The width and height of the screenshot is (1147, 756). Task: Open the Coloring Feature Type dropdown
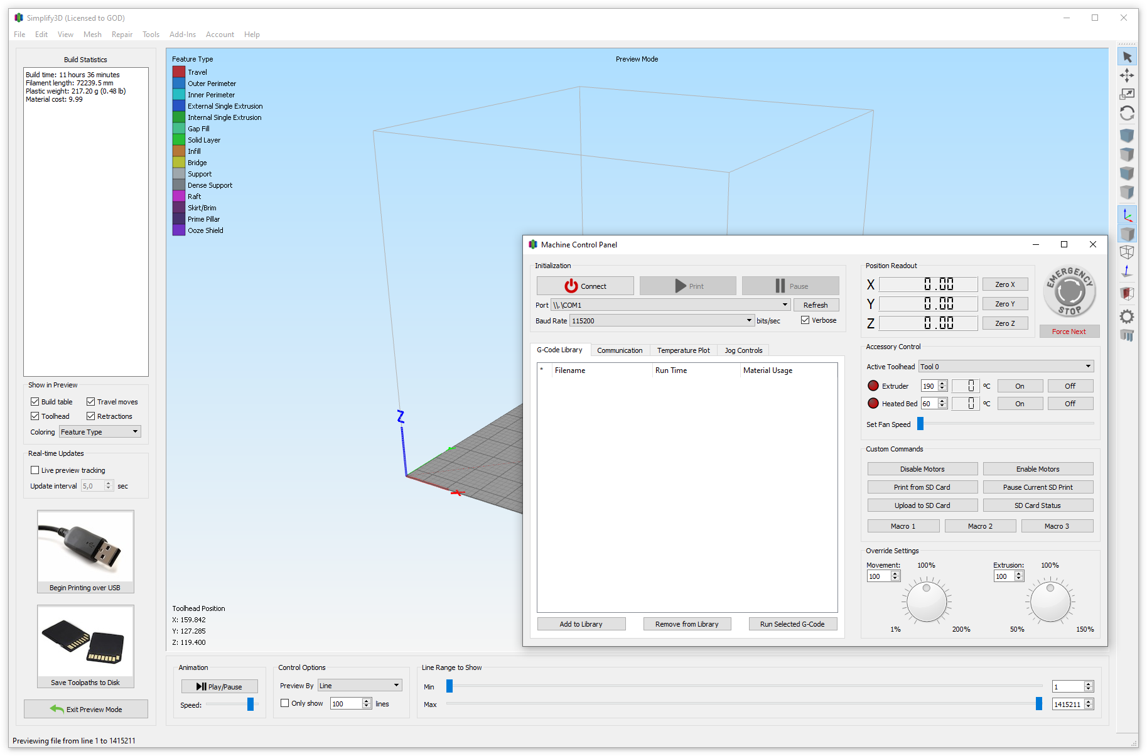pyautogui.click(x=100, y=431)
